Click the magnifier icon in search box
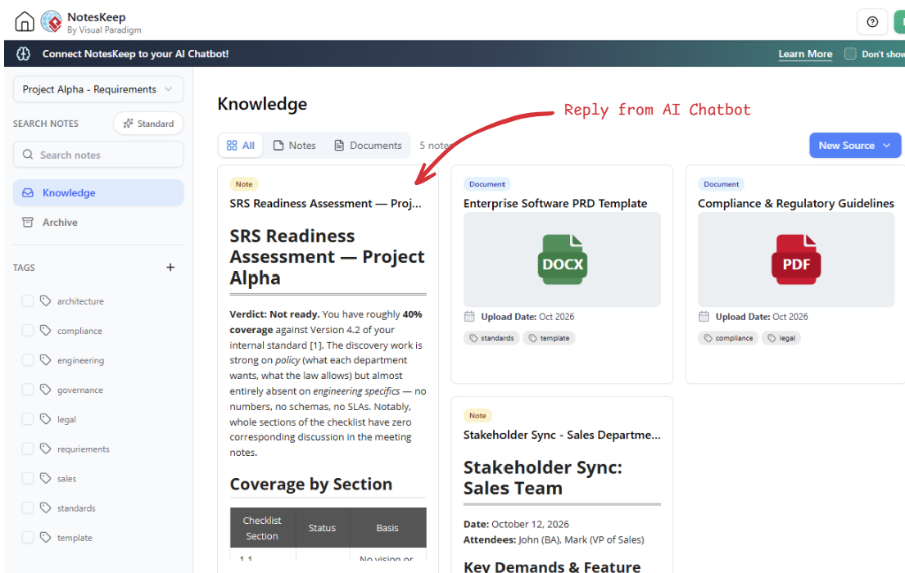This screenshot has height=573, width=905. click(x=28, y=155)
